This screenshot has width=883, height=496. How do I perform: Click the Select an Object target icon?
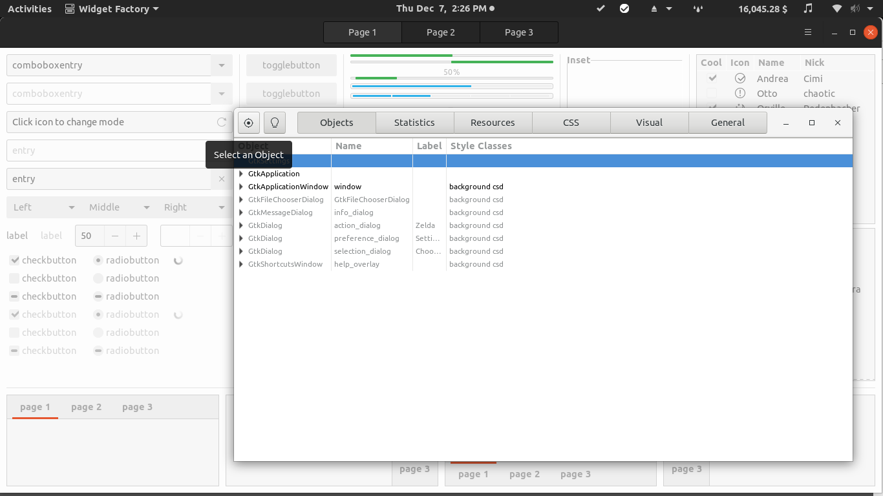click(249, 123)
